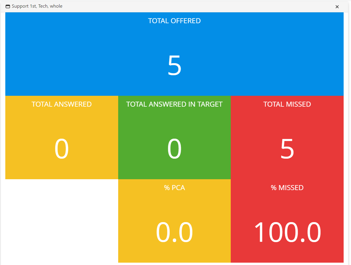
Task: Click the empty white area left of % PCA
Action: (62, 220)
